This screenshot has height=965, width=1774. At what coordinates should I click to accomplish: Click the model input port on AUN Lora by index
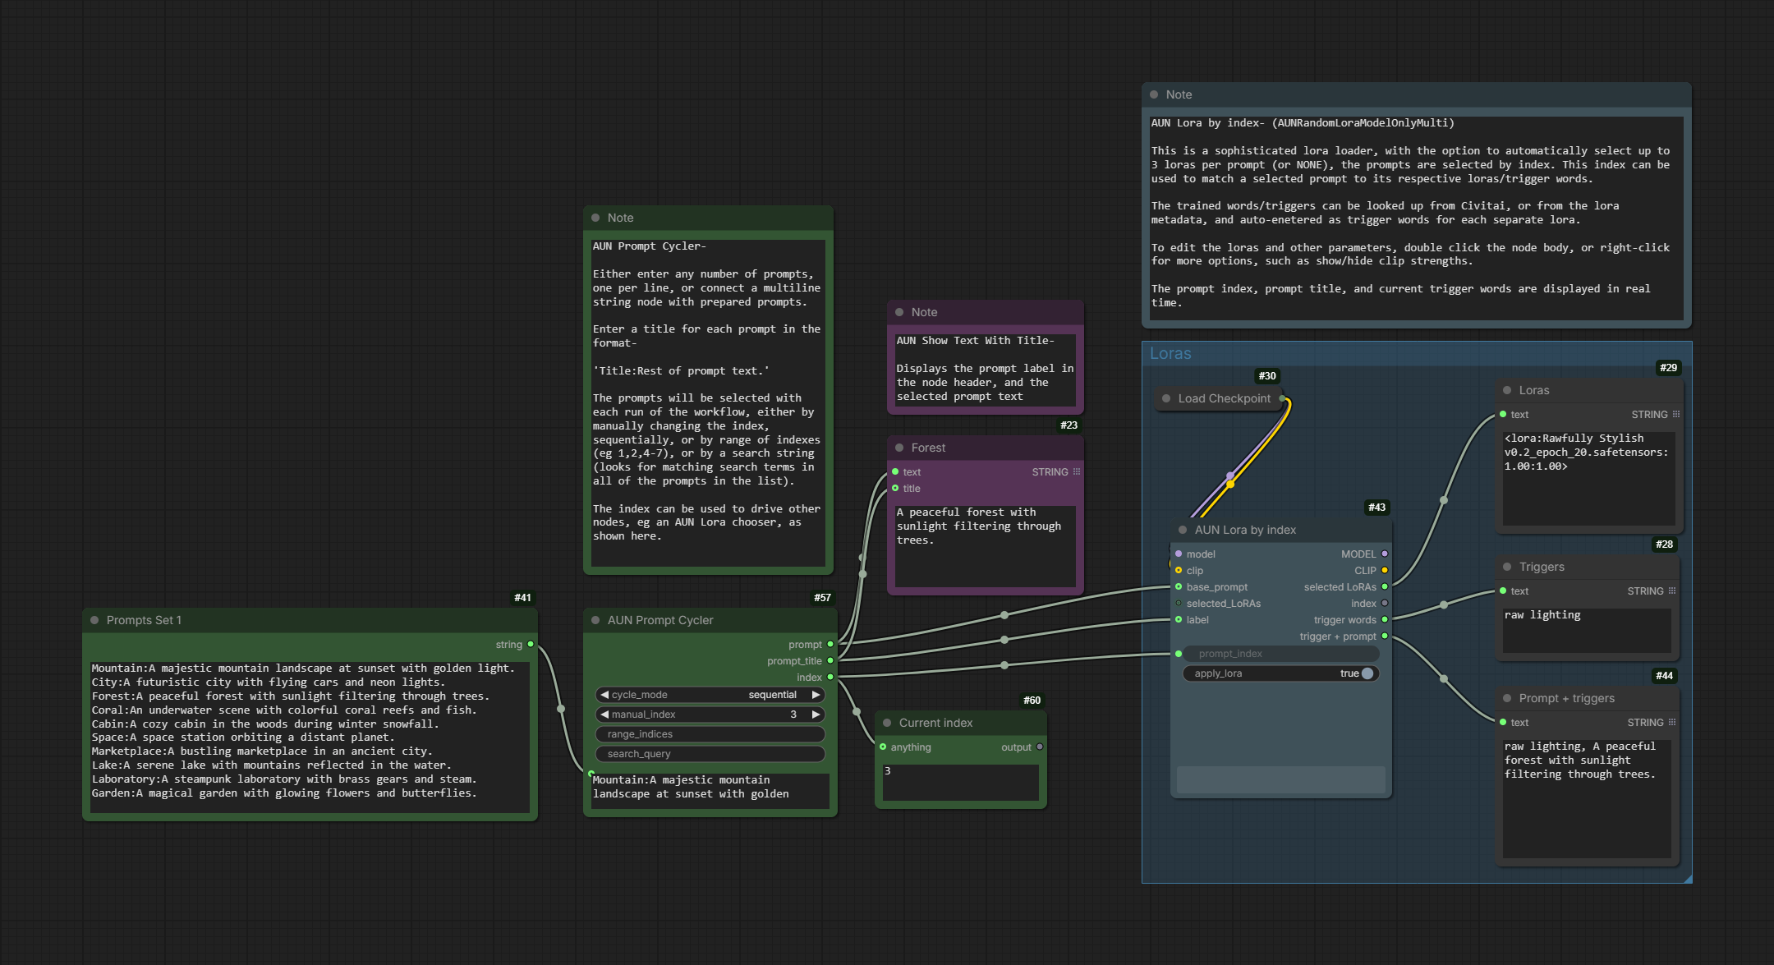tap(1179, 554)
